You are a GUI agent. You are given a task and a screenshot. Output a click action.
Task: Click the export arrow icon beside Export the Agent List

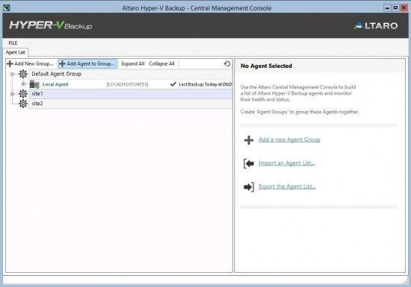[249, 186]
